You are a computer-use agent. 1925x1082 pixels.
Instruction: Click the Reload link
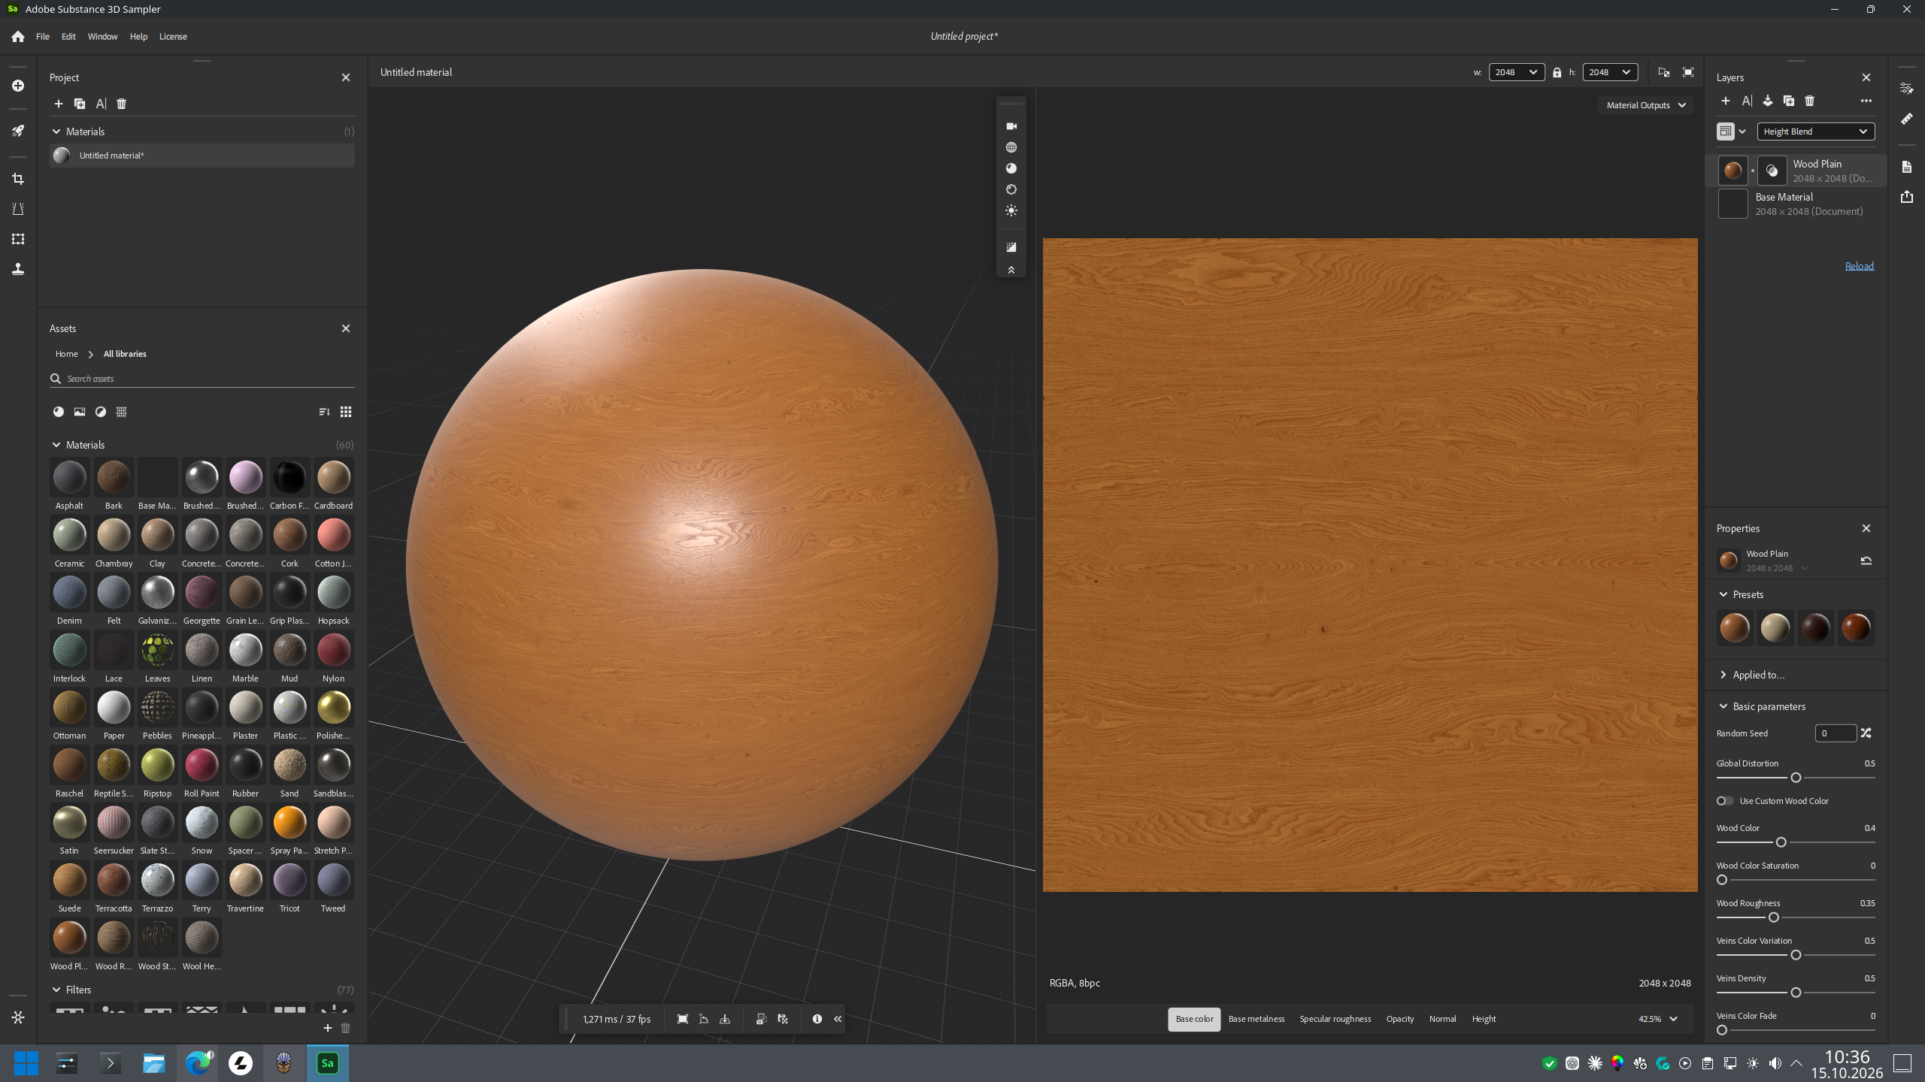[x=1859, y=266]
